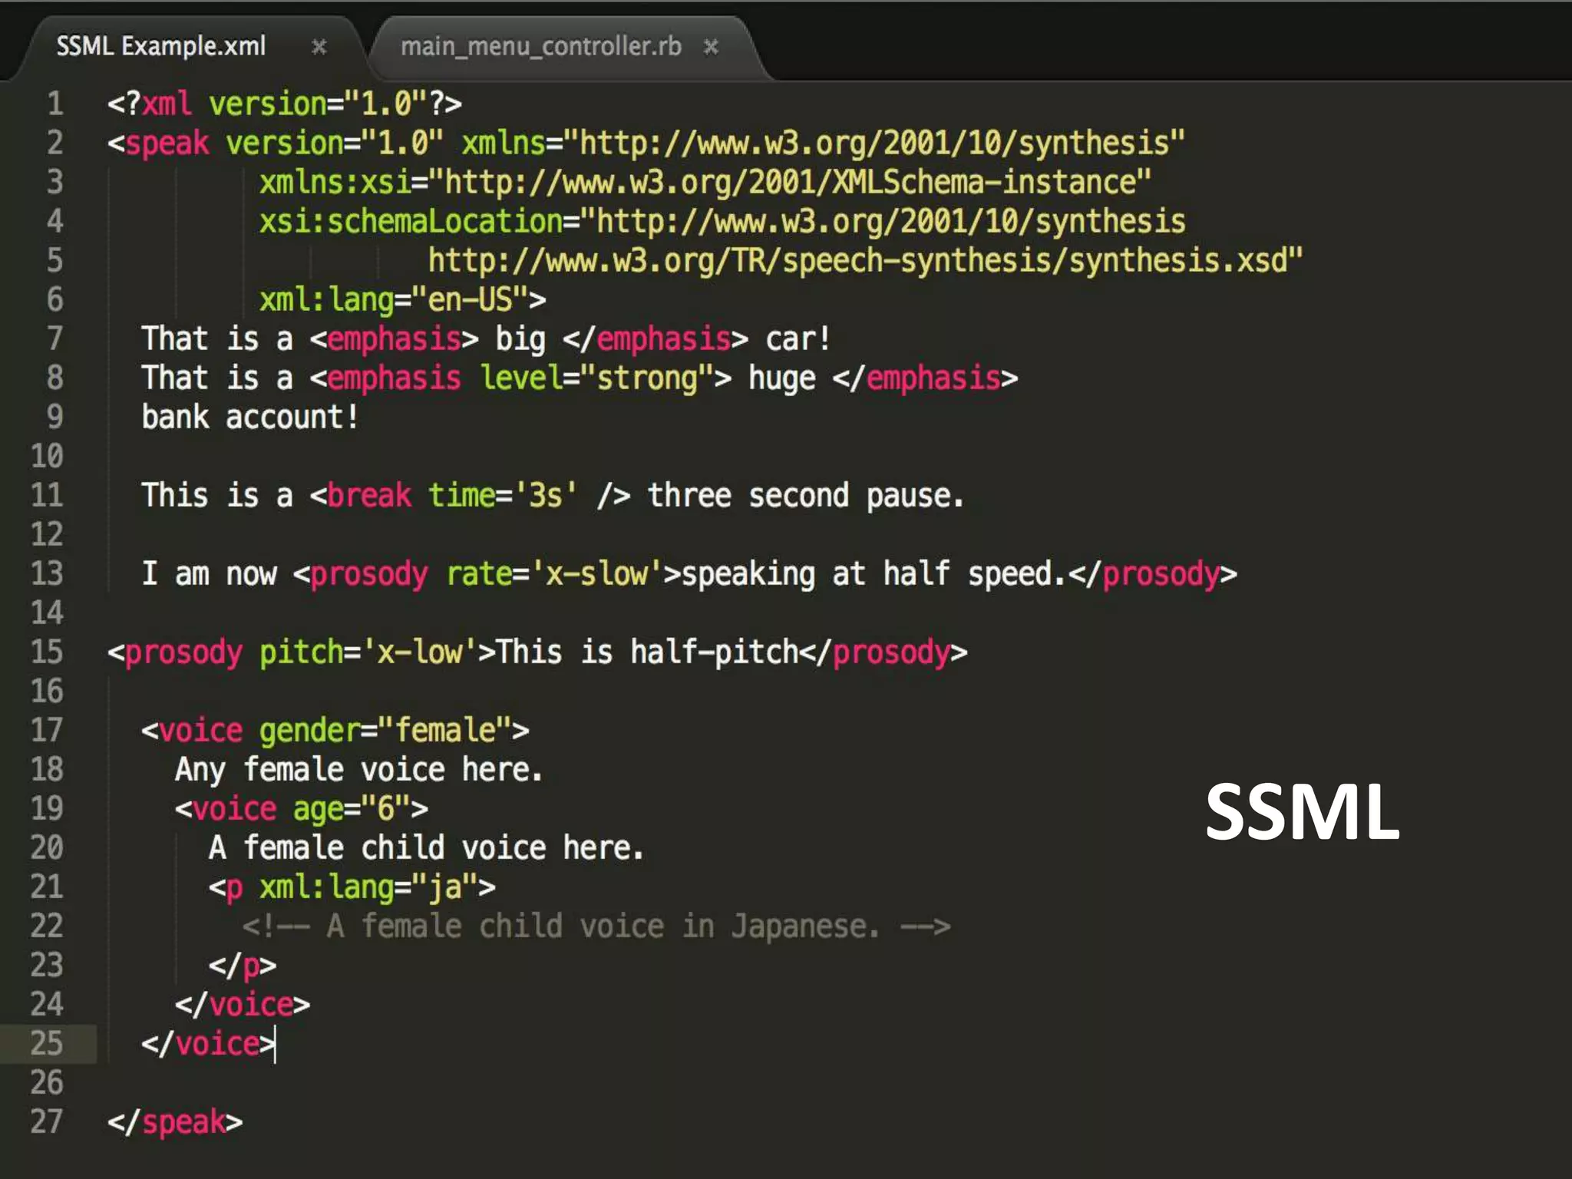Place cursor on opening speak tag
The image size is (1572, 1179).
coord(166,144)
